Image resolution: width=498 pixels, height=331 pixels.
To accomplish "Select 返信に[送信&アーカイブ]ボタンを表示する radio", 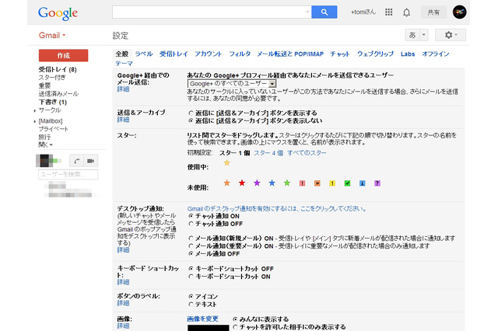I will click(191, 113).
